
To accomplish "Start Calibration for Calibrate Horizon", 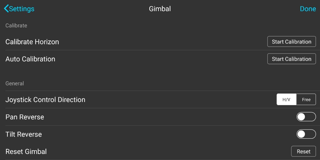I will [x=291, y=41].
